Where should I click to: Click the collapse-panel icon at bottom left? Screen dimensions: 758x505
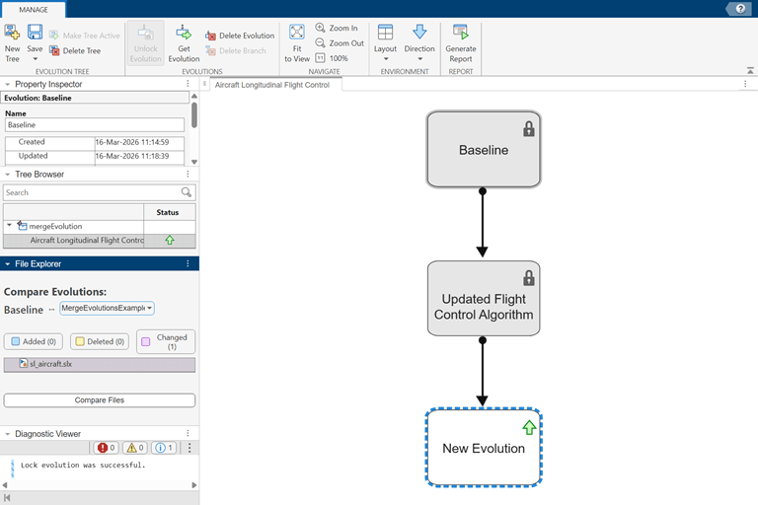(7, 498)
